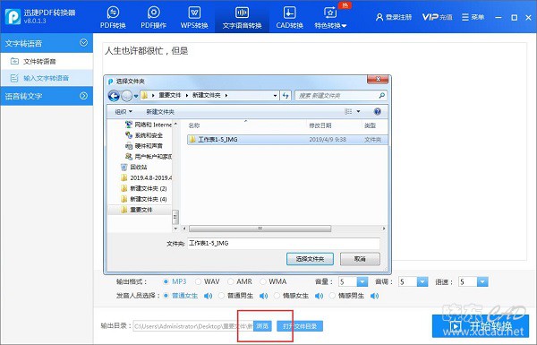This screenshot has height=345, width=537.
Task: Open the 菜单 hamburger menu
Action: click(x=473, y=17)
